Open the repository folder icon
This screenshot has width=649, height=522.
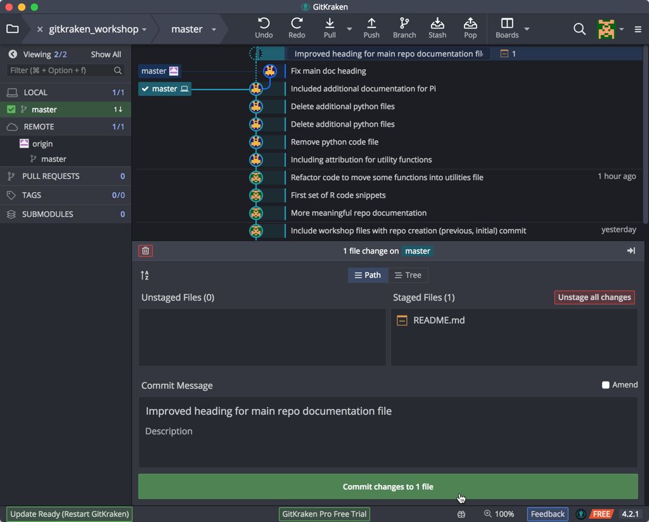coord(13,29)
